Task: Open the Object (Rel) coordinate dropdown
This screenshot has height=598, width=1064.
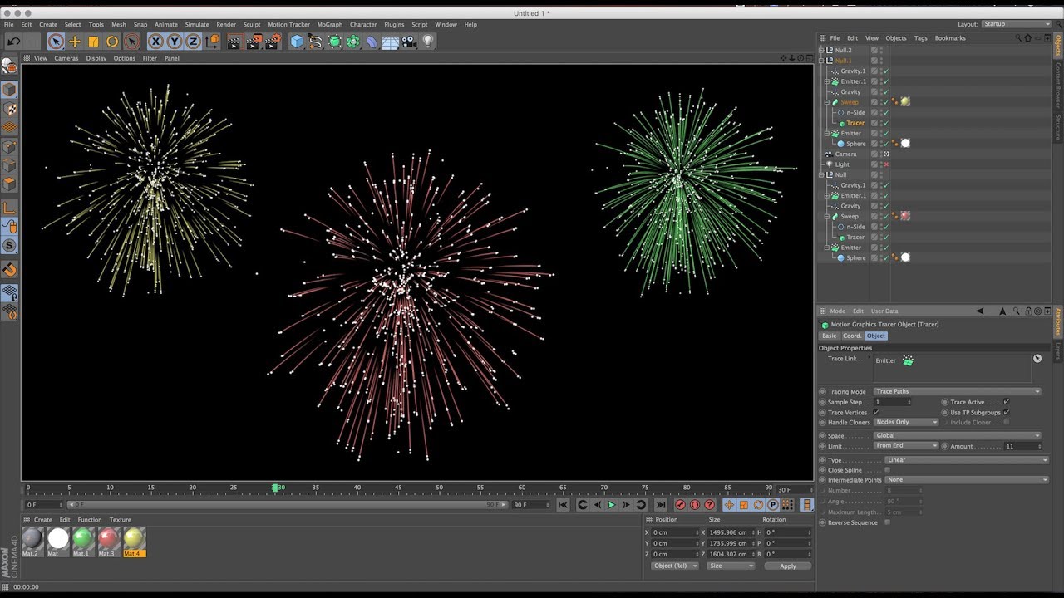Action: click(x=675, y=566)
